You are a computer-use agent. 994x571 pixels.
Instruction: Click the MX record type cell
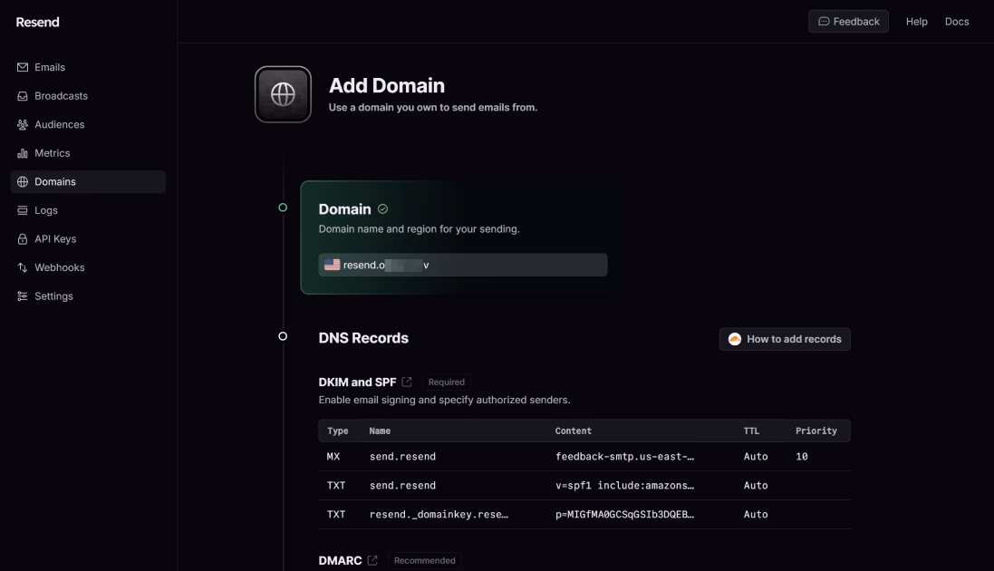[333, 456]
